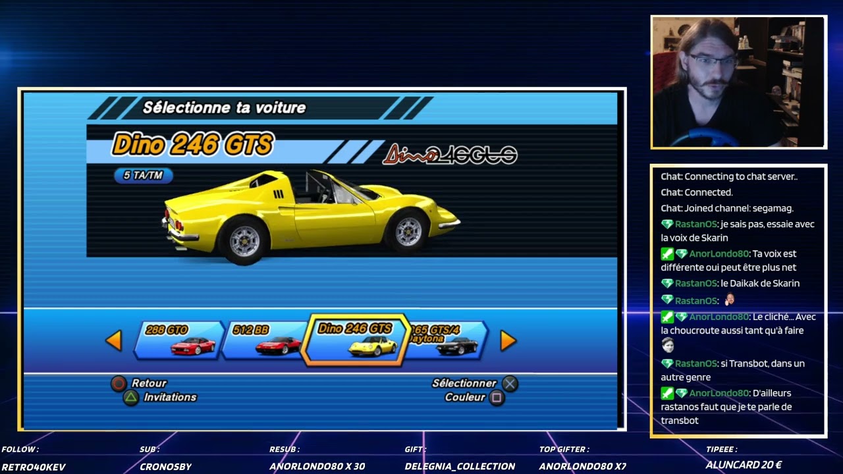Click AnorLondo80 name on 'Ta voix est' message

point(719,253)
